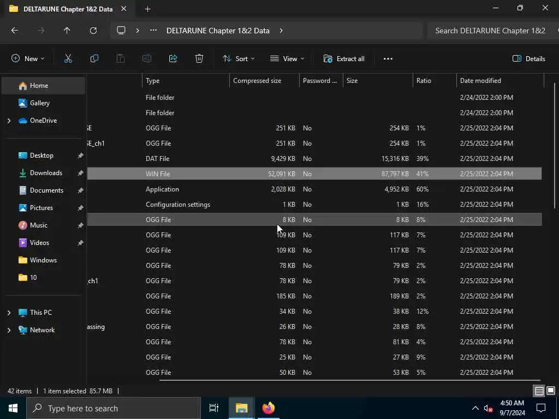The height and width of the screenshot is (419, 559).
Task: Type here to search taskbar box
Action: pos(114,408)
